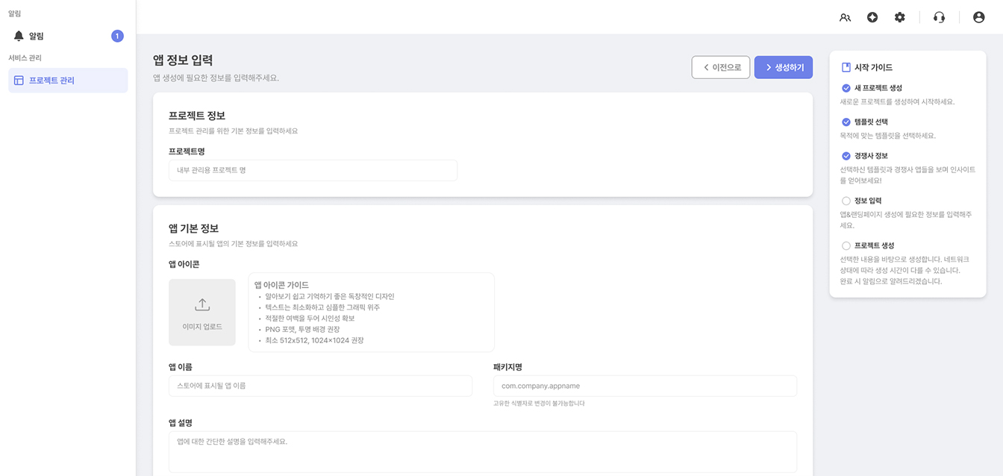This screenshot has height=476, width=1003.
Task: Click the team members icon in top bar
Action: point(845,16)
